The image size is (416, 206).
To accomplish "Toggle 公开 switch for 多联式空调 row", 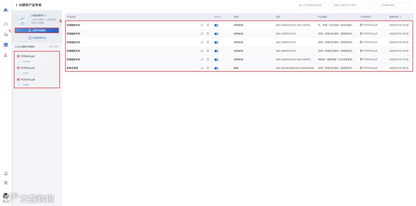I will coord(216,68).
